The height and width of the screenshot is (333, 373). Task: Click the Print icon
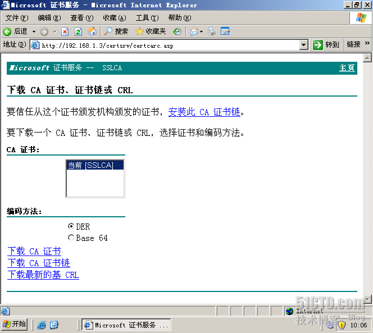(x=211, y=31)
